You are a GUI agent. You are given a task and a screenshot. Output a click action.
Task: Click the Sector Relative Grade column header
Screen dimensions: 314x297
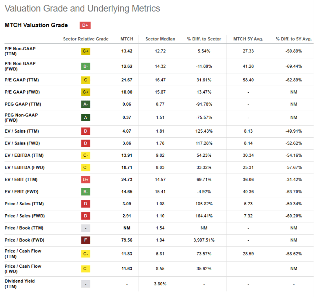point(86,39)
